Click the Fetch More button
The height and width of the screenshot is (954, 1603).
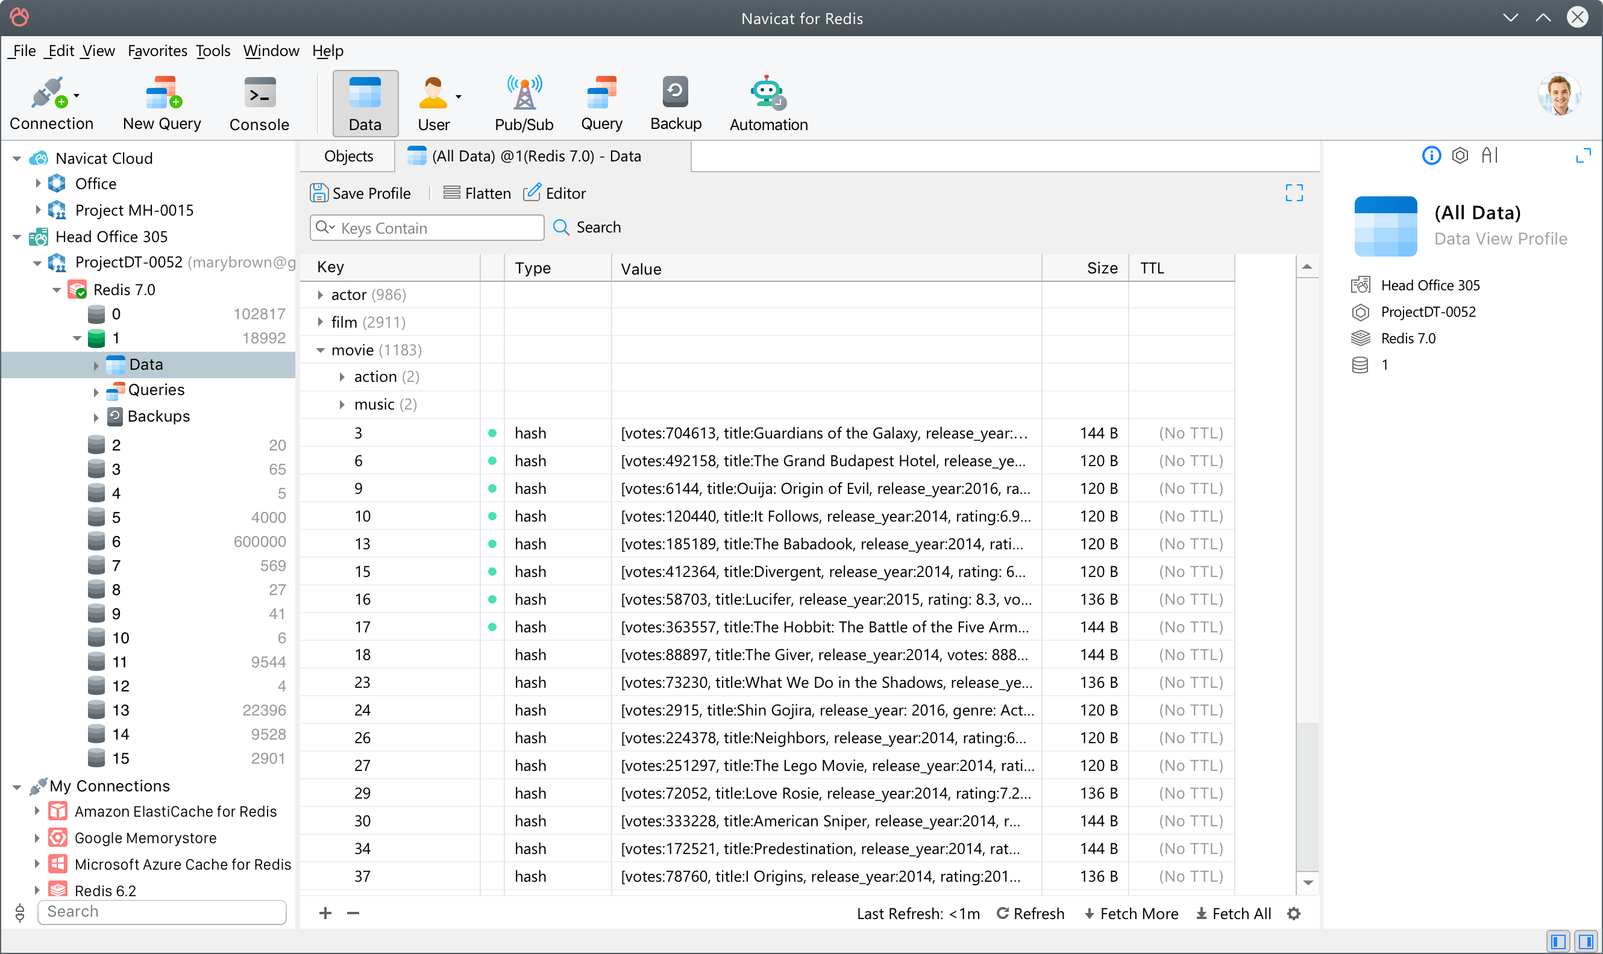tap(1131, 914)
